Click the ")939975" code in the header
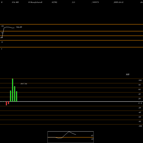This screenshot has width=143, height=143. click(95, 2)
